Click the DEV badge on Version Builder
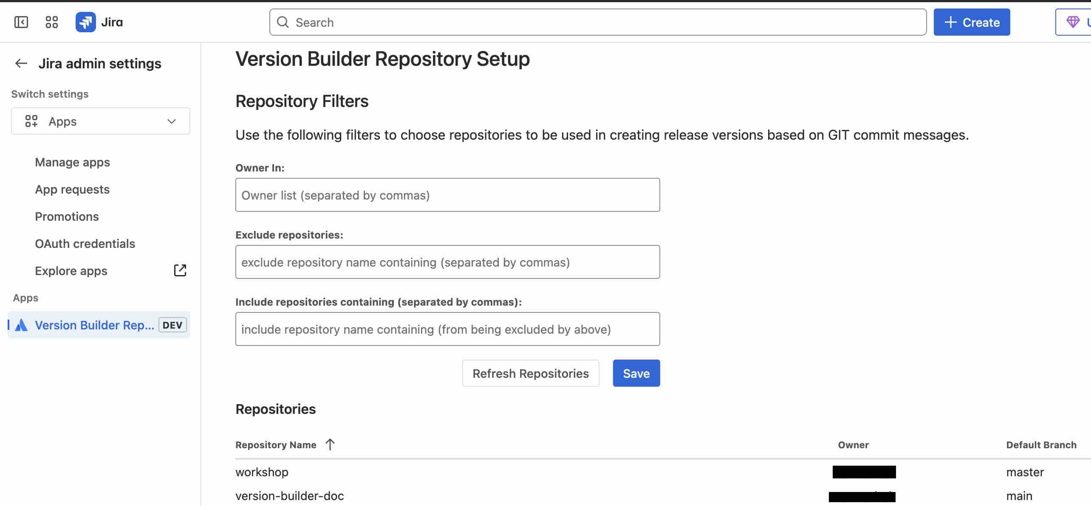The height and width of the screenshot is (506, 1091). [x=172, y=325]
